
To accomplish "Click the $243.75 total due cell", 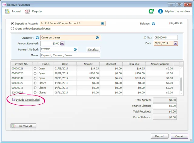I will click(x=134, y=78).
